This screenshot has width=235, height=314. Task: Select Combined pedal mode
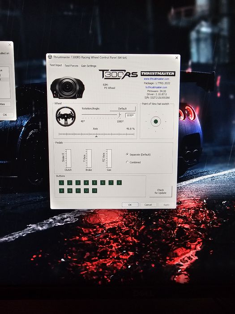click(133, 162)
